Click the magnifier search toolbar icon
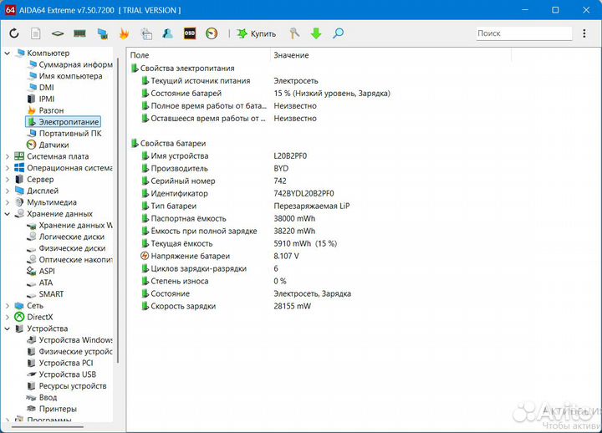 pos(339,33)
